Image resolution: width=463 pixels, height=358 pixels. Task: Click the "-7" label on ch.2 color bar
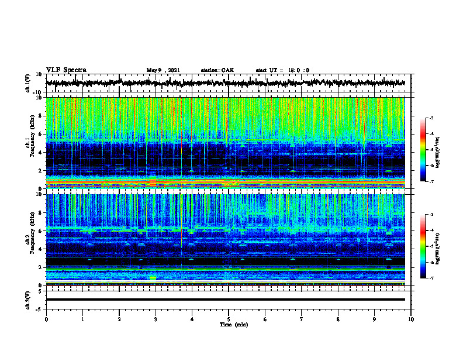point(431,278)
